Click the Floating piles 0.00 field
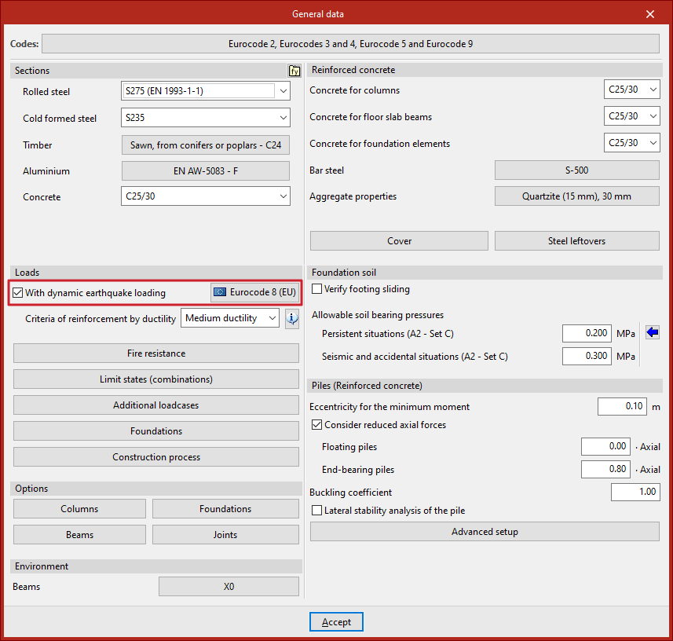Image resolution: width=673 pixels, height=641 pixels. pos(606,446)
